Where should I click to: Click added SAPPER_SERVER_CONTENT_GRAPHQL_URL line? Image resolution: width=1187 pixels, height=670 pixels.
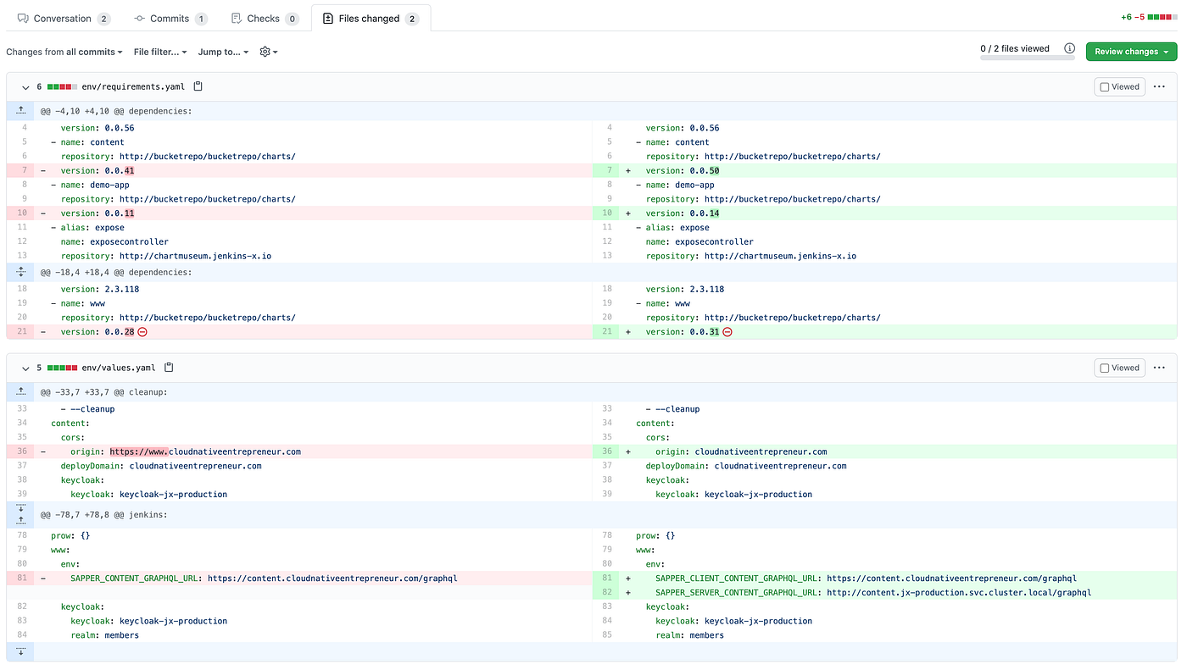pos(884,593)
